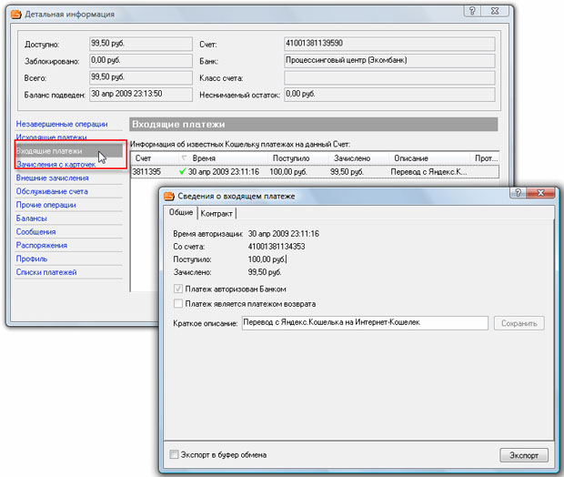This screenshot has width=564, height=477.
Task: Toggle Платеж авторизован Банком checkbox
Action: point(178,289)
